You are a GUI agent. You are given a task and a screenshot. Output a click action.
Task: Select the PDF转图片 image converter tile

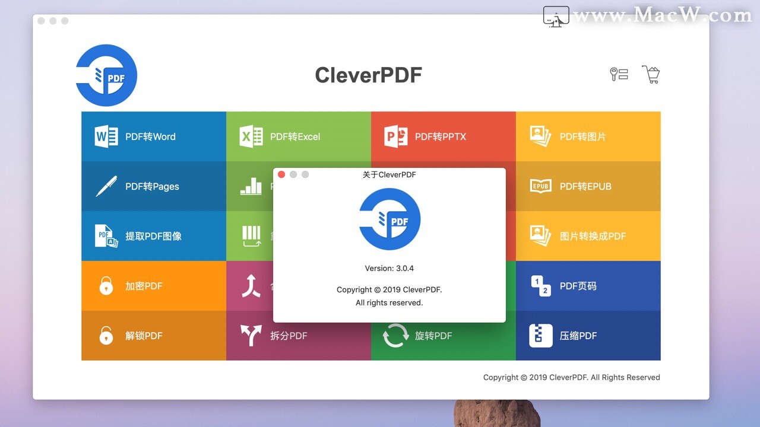point(588,136)
